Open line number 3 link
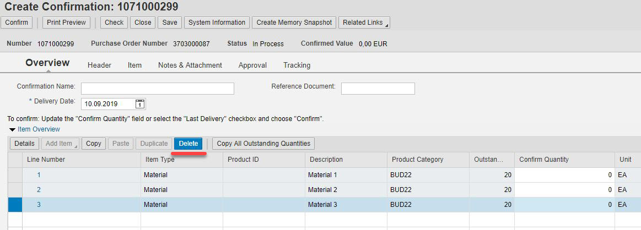The image size is (641, 230). coord(39,205)
